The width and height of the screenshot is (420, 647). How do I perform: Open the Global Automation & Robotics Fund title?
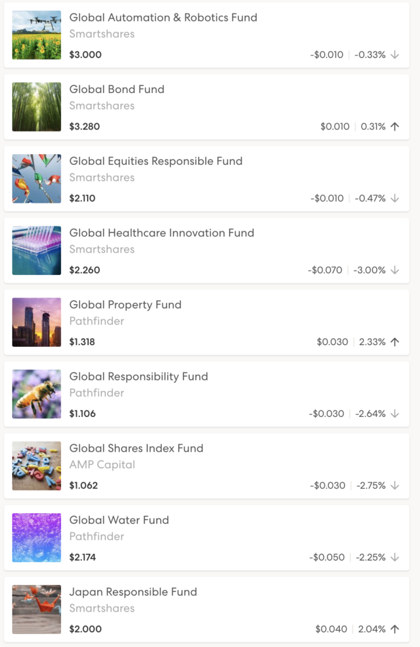coord(163,18)
